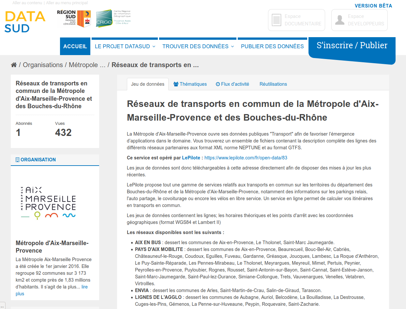
Task: Click the main dataset heading
Action: (253, 110)
